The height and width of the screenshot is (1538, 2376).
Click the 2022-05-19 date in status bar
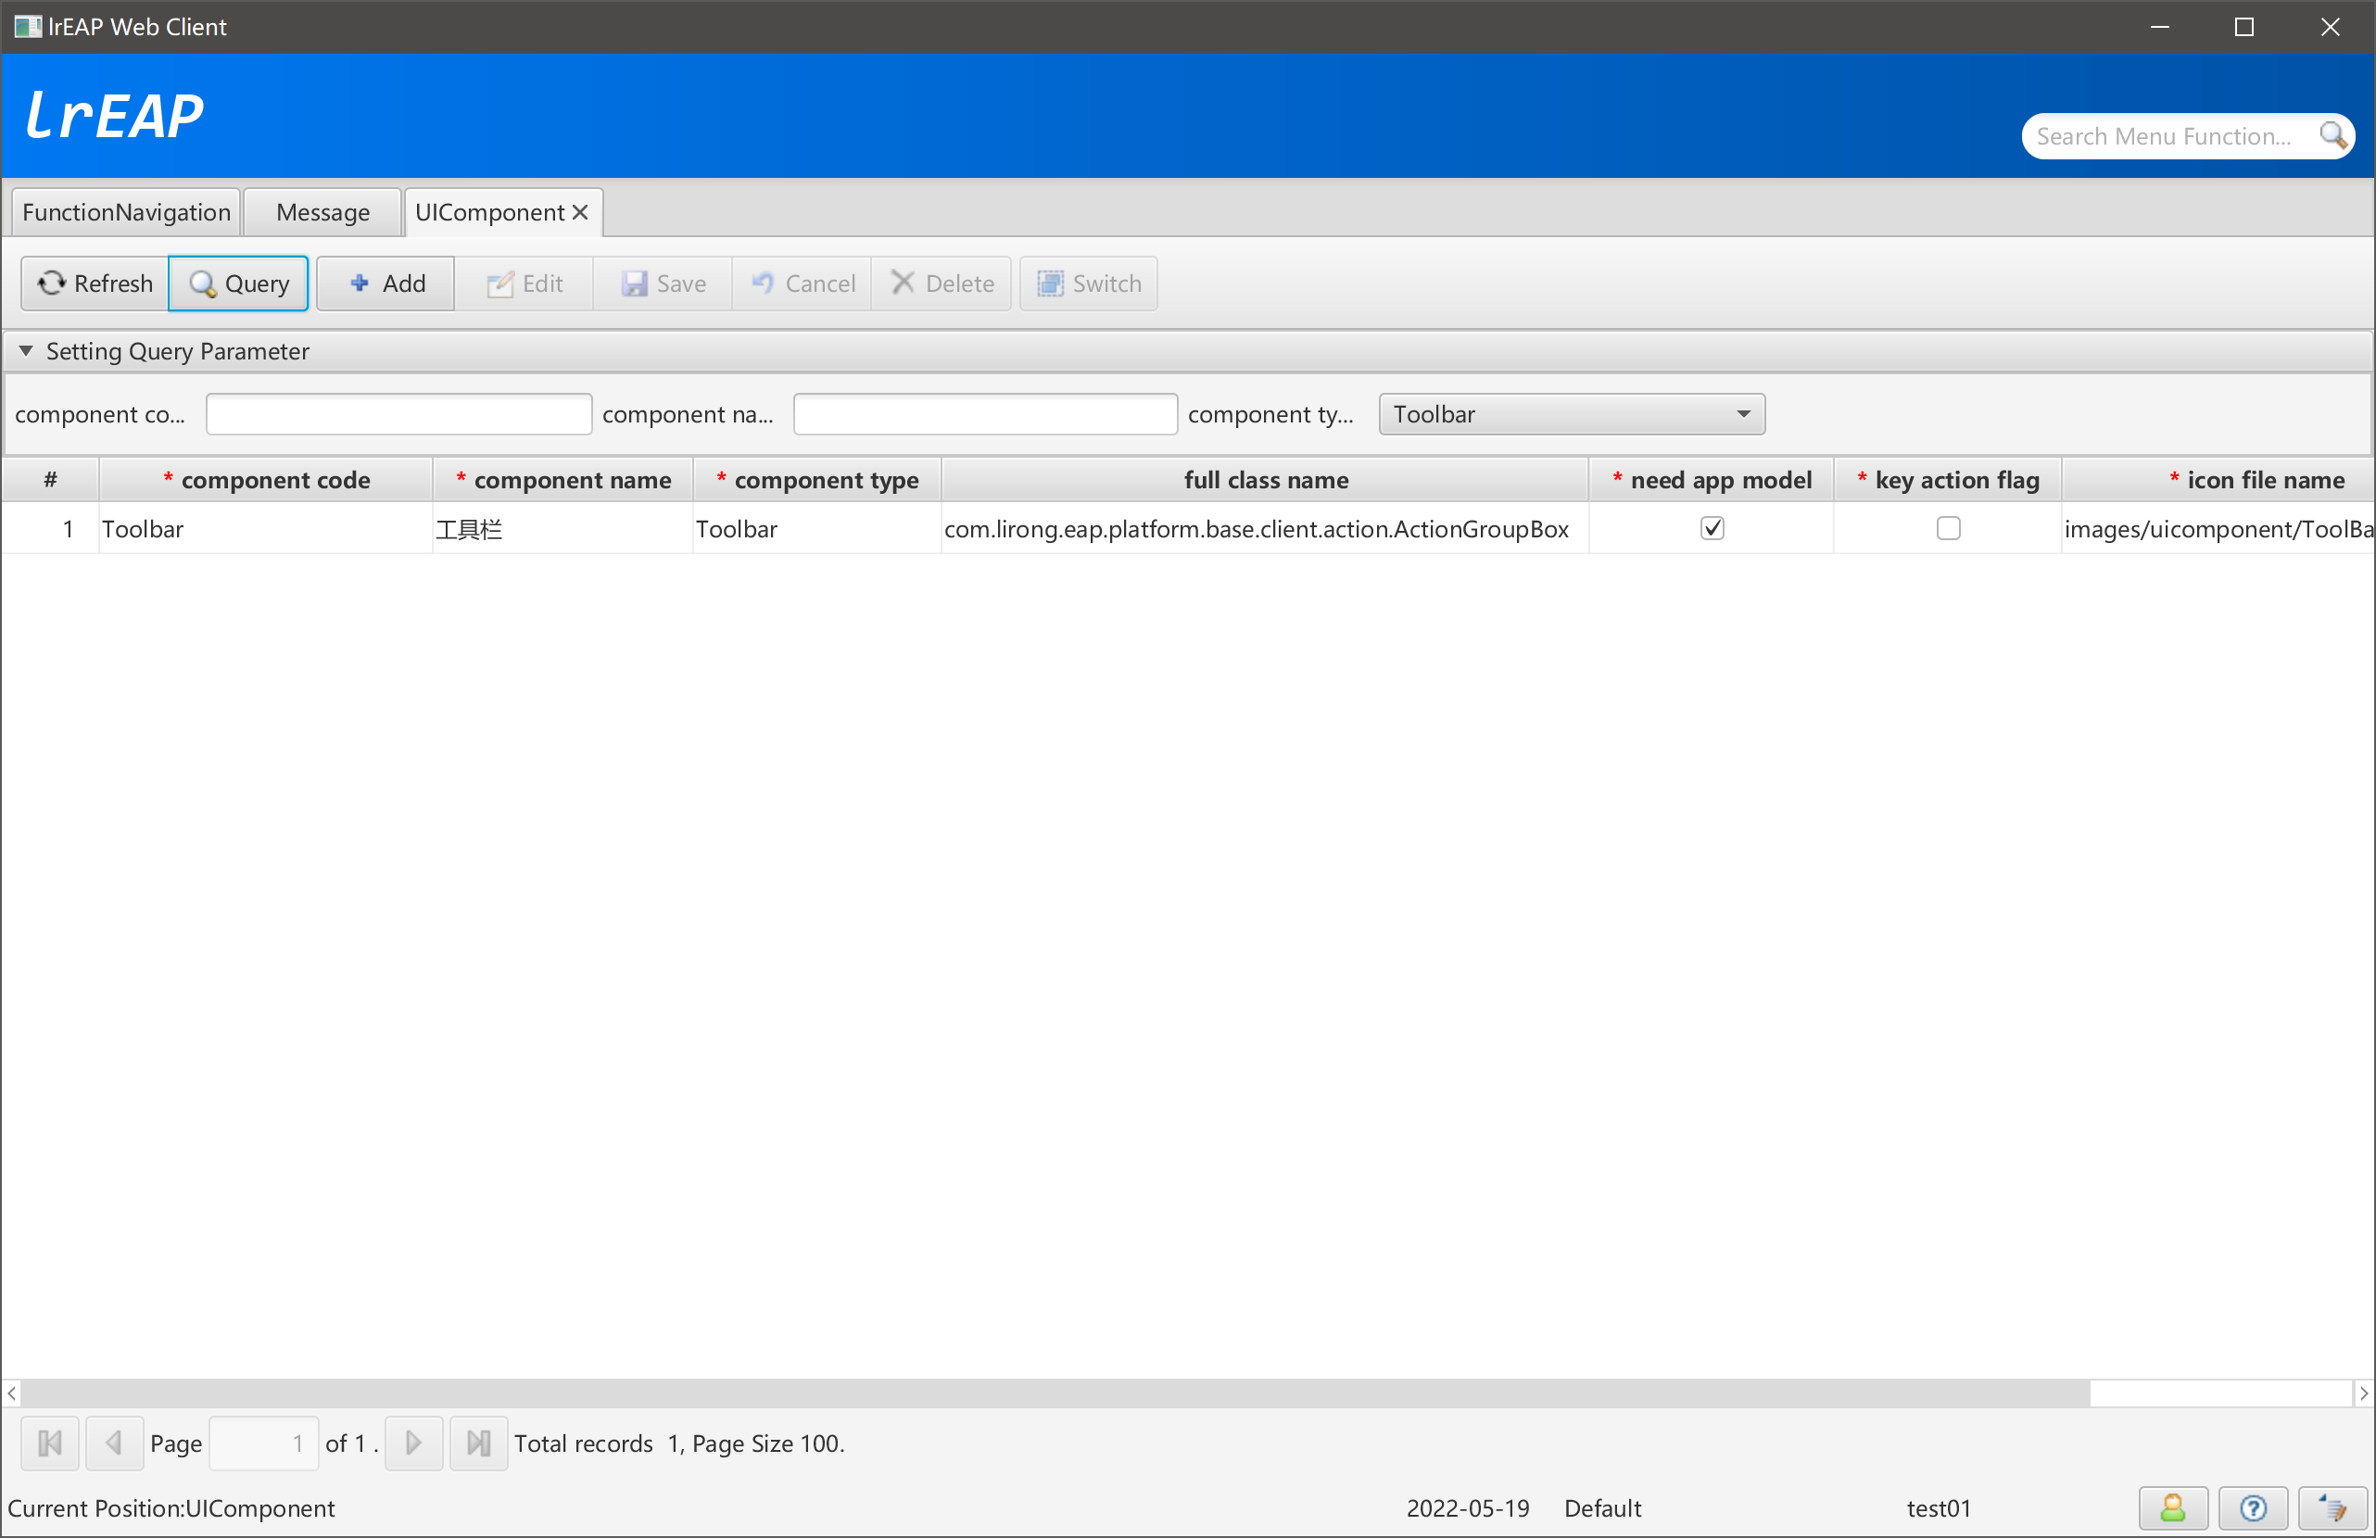pos(1468,1507)
